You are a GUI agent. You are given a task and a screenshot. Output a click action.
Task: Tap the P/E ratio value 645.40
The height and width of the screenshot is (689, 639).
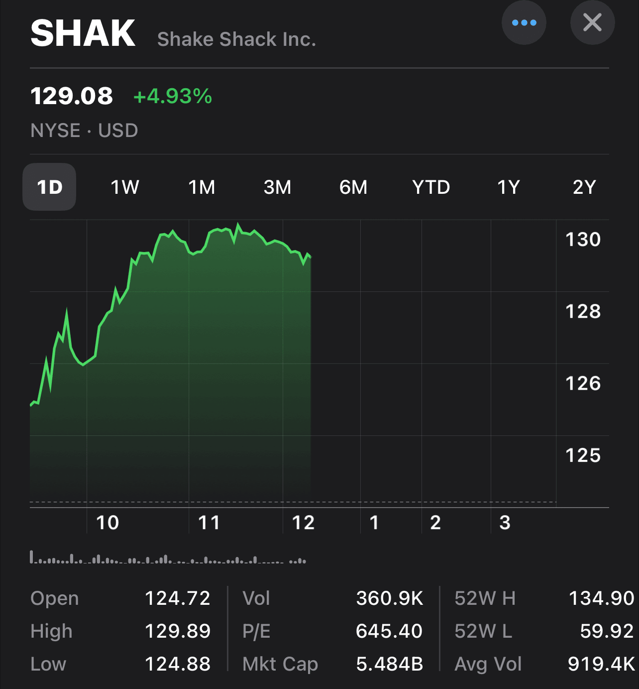[389, 631]
